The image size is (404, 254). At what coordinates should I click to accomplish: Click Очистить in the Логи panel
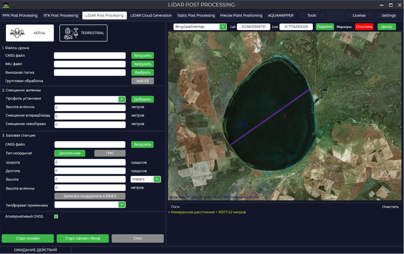[x=390, y=207]
